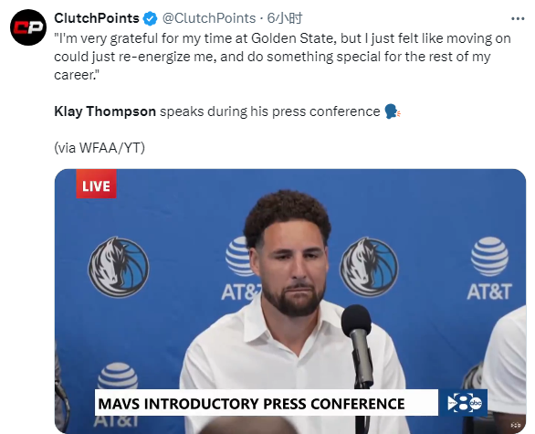Open the @ClutchPoints handle link

point(209,18)
